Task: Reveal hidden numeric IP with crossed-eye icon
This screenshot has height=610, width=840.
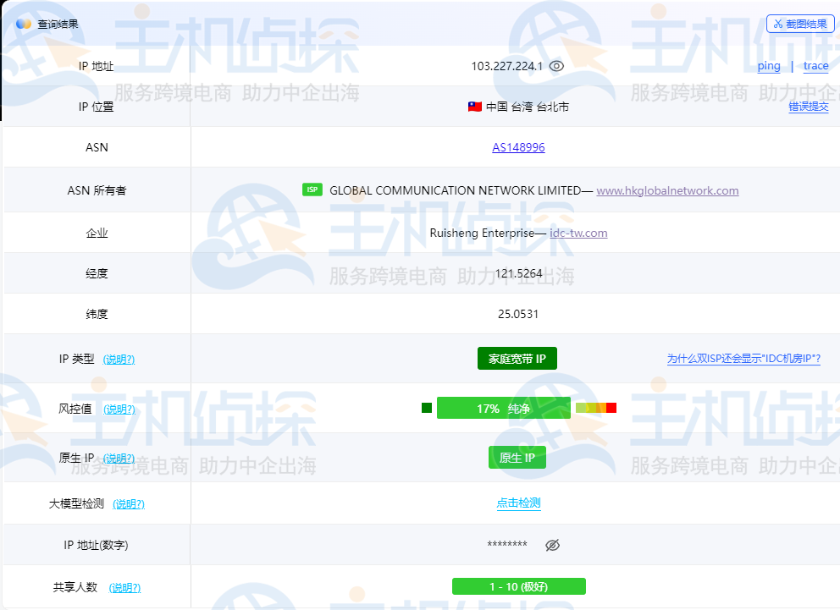Action: (552, 546)
